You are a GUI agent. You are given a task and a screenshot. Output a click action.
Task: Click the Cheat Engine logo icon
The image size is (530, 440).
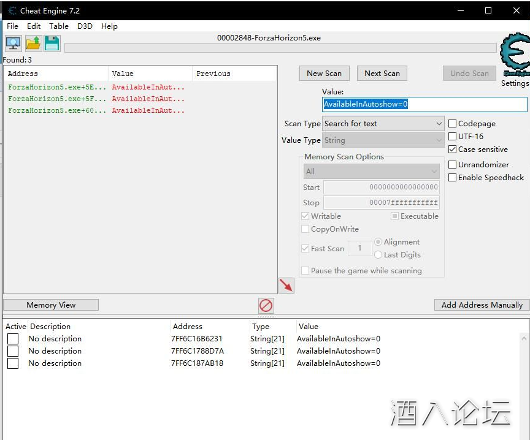click(515, 55)
